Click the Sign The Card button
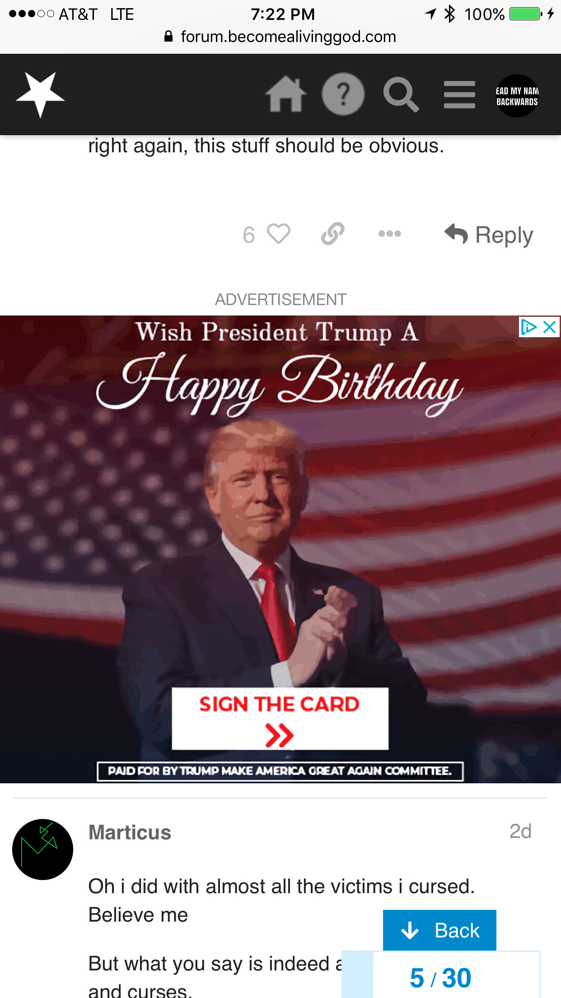Image resolution: width=561 pixels, height=998 pixels. [280, 718]
